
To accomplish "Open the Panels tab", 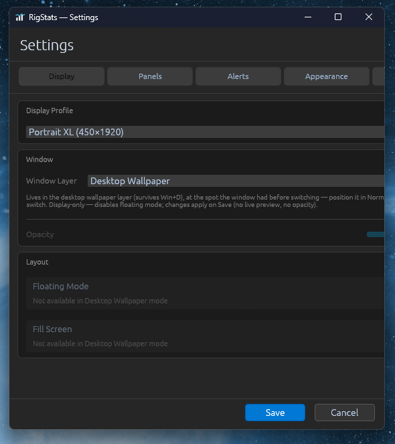I will (150, 76).
